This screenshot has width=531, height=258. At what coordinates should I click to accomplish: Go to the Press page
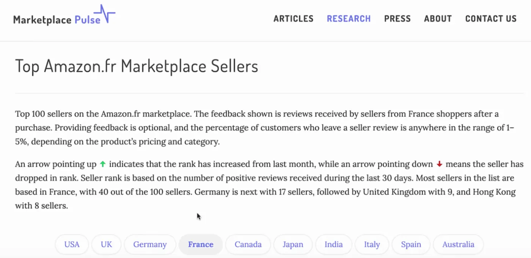[397, 19]
